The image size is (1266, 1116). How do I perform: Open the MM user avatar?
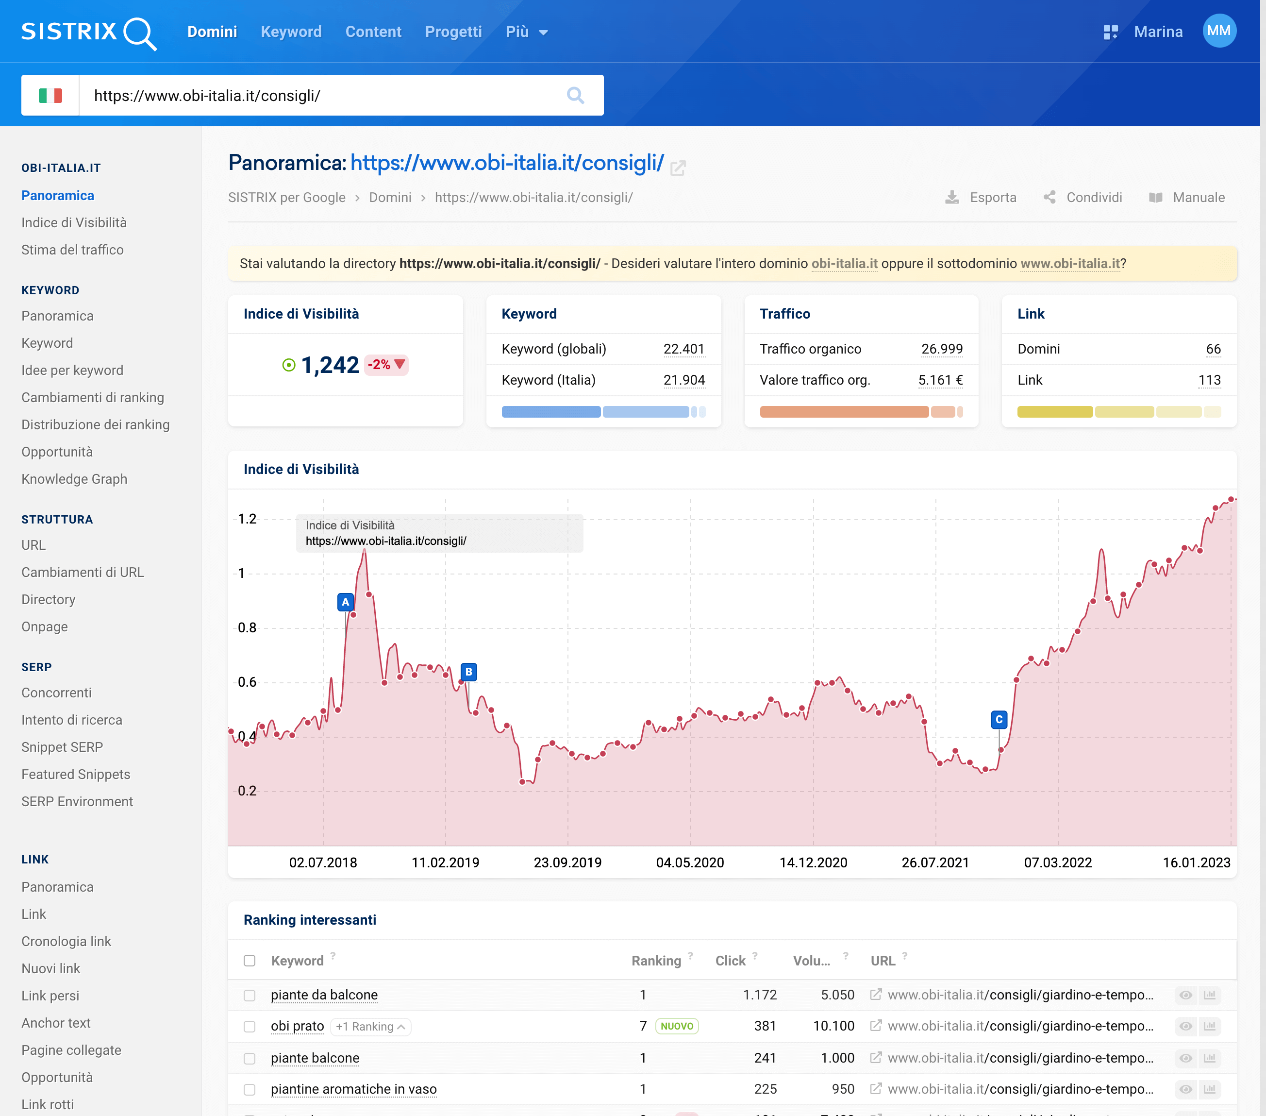click(1219, 31)
